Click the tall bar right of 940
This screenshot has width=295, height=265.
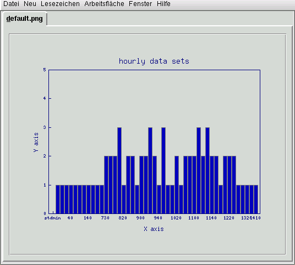tap(163, 171)
